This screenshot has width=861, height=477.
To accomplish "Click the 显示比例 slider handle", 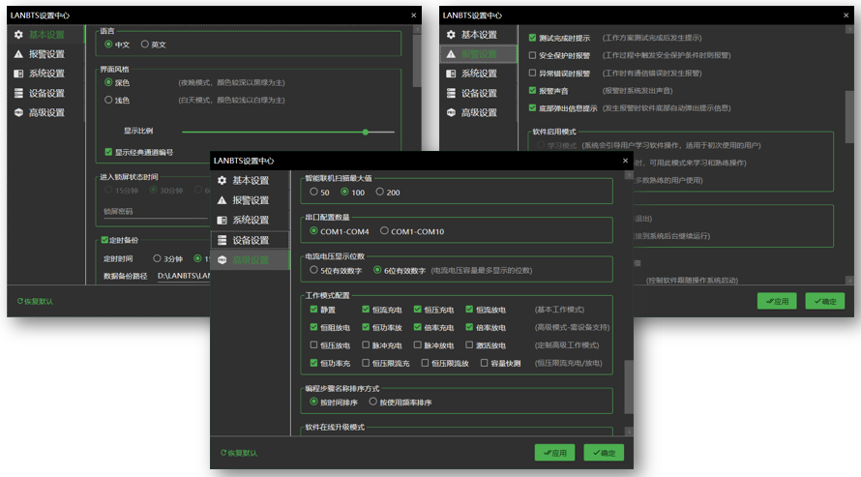I will point(366,132).
